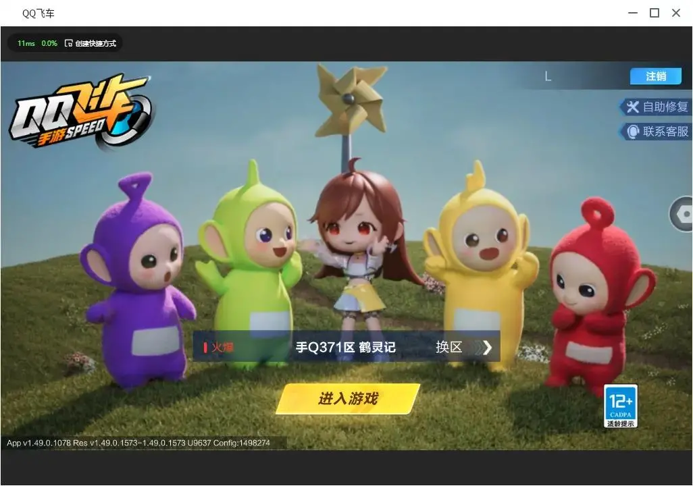
Task: Select the 手Q371区 鹤灵记 server name
Action: coord(346,347)
